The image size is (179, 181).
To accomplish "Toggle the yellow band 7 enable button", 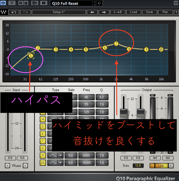I will coord(43,141).
